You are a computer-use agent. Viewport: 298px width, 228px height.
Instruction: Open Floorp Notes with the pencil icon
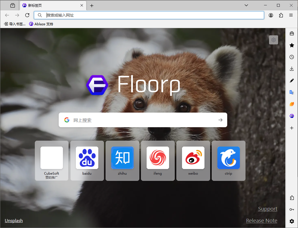292,80
